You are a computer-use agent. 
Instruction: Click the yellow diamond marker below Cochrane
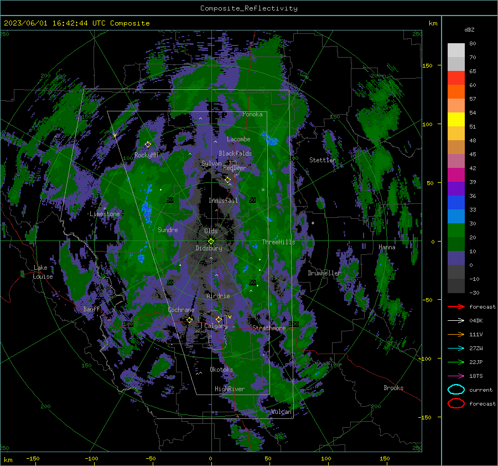tap(190, 320)
